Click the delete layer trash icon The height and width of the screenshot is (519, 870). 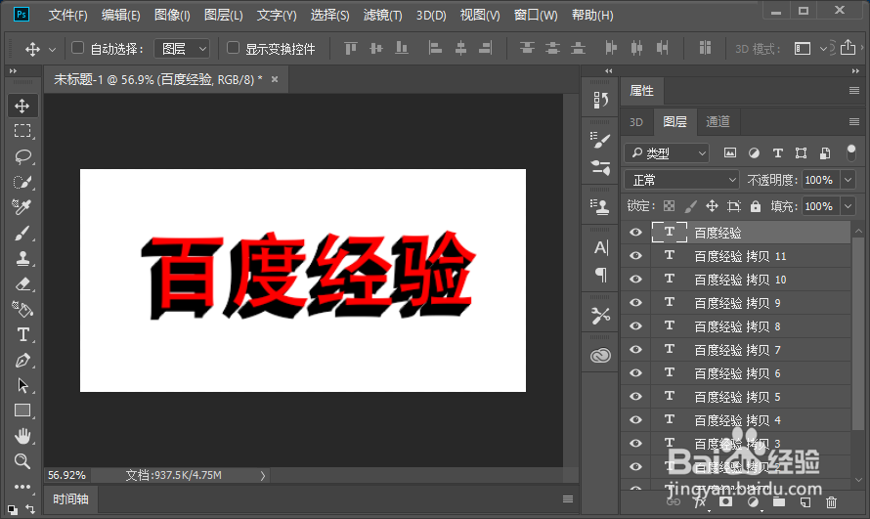(x=831, y=502)
